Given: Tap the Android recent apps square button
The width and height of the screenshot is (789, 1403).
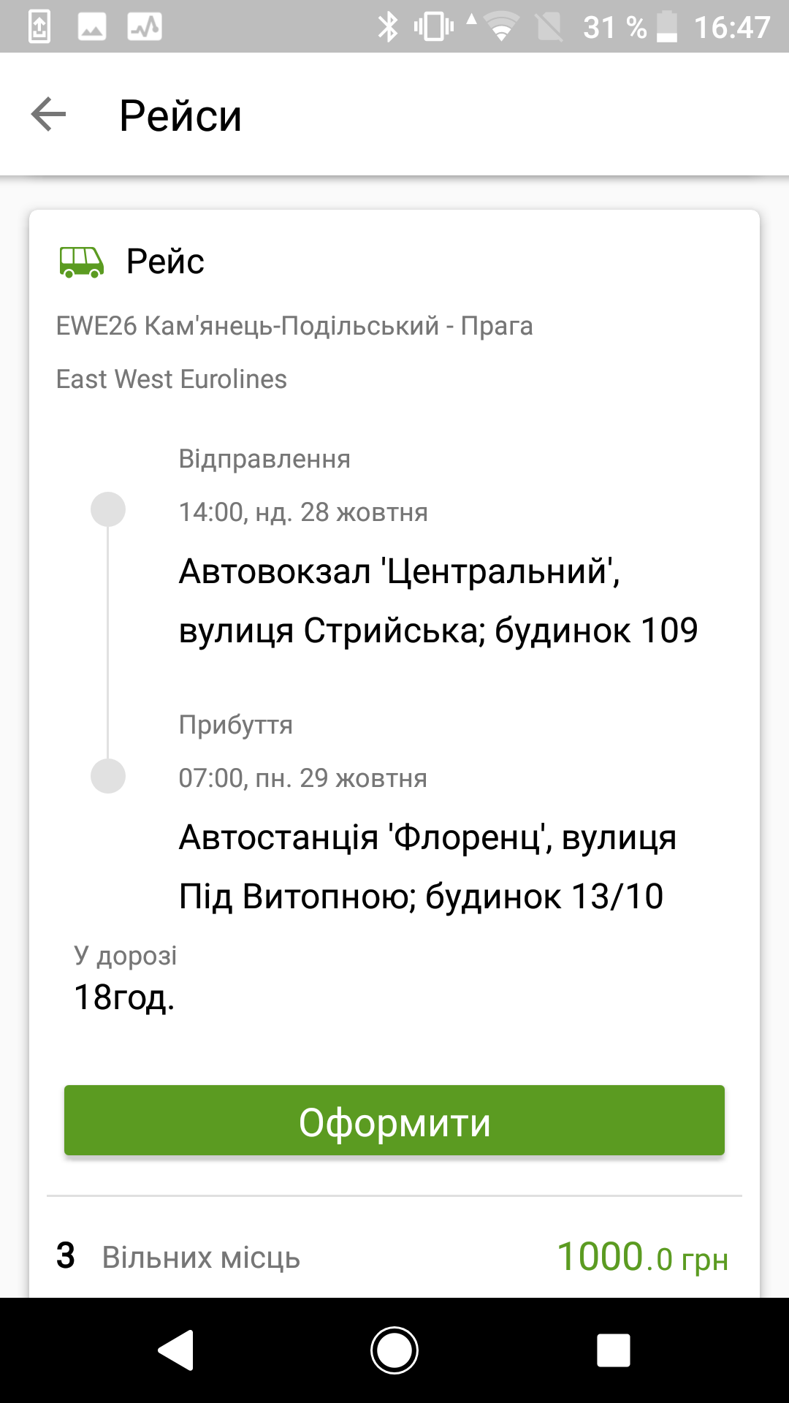Looking at the screenshot, I should (x=613, y=1350).
